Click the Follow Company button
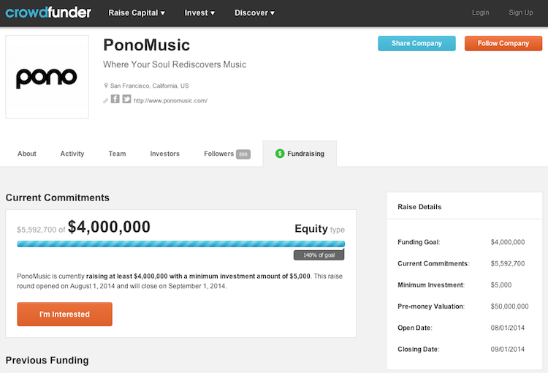Screen dimensions: 548x373 pos(503,43)
